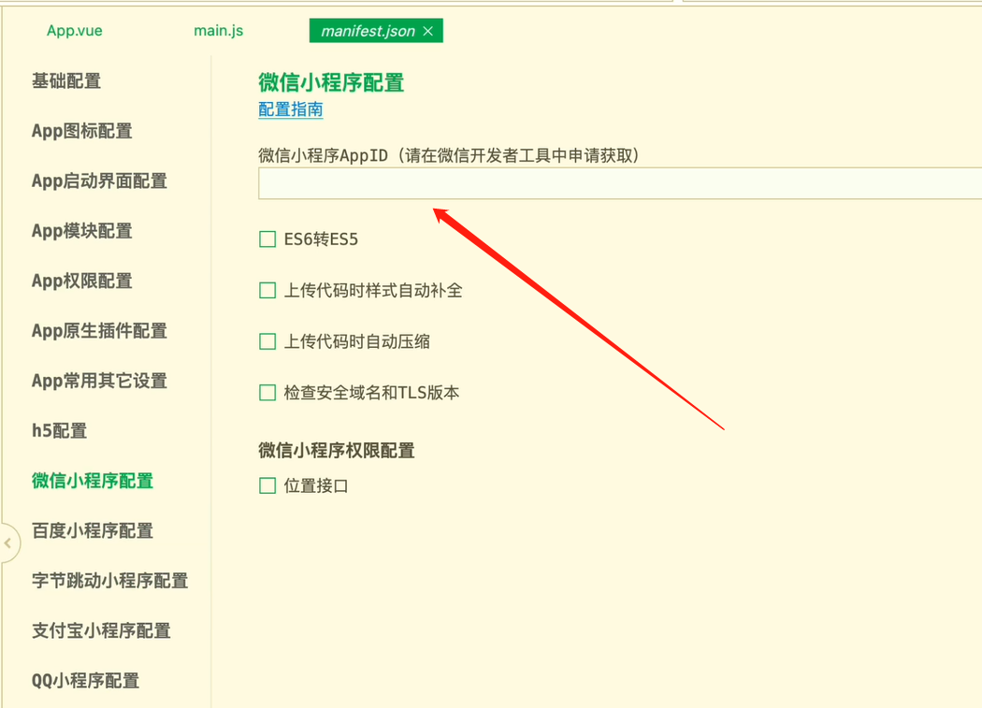Collapse the left panel with the chevron handle
Screen dimensions: 982x708
[x=8, y=543]
